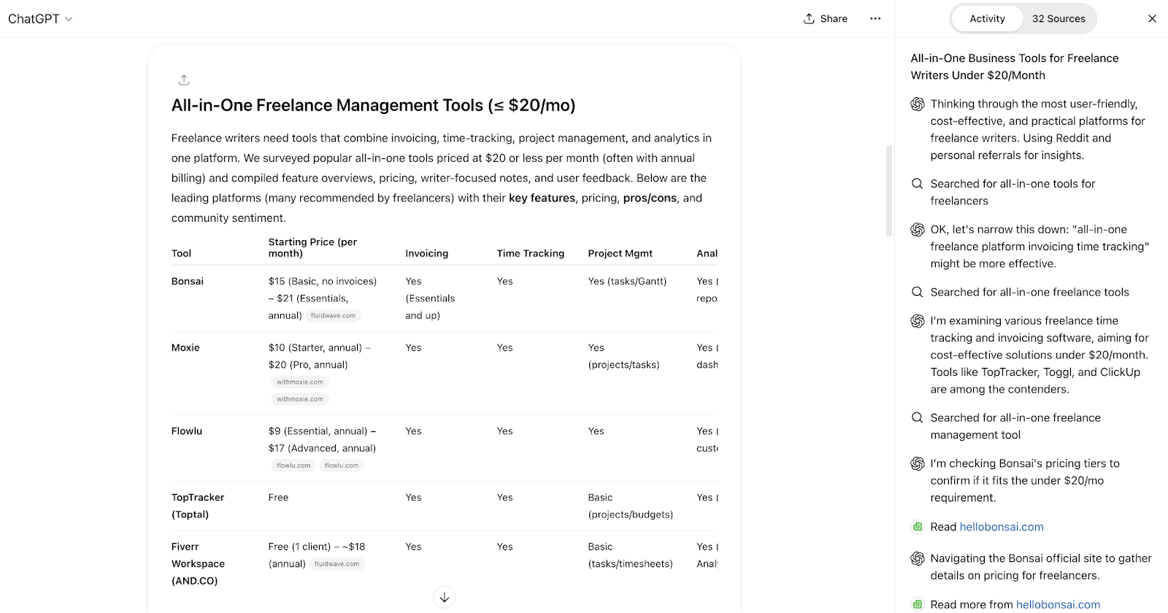This screenshot has width=1168, height=613.
Task: Click the scroll-to-bottom arrow button
Action: click(x=444, y=597)
